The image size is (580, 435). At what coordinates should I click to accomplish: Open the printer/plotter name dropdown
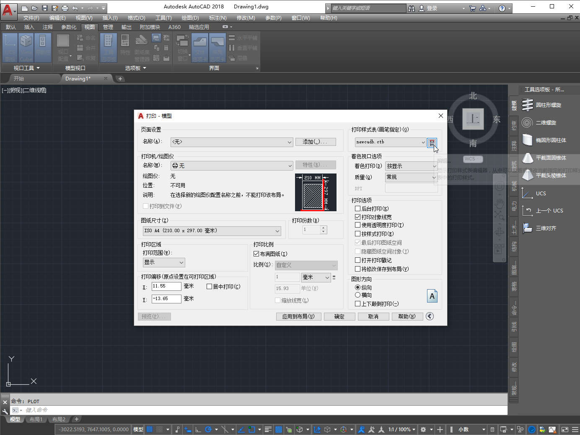[x=232, y=166]
